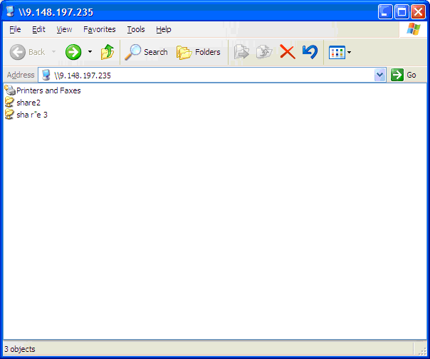The width and height of the screenshot is (430, 359).
Task: Minimize the Explorer window
Action: point(385,12)
